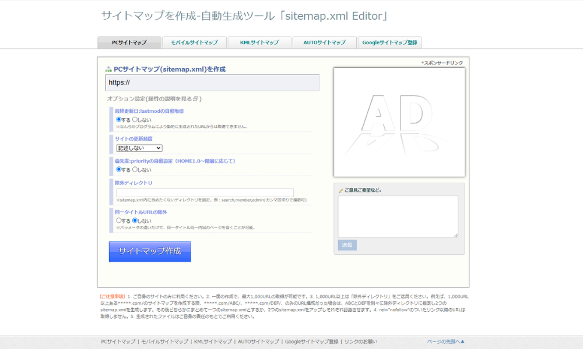Open the サイトの更新頻度 dropdown
583x349 pixels.
coord(139,148)
